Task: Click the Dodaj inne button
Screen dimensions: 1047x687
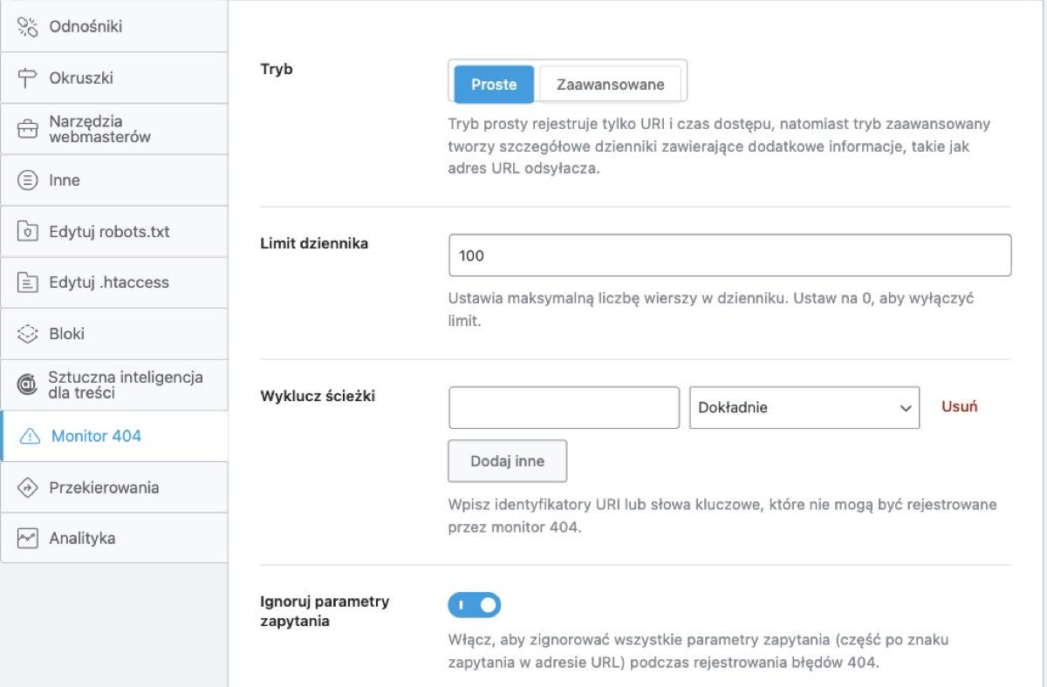Action: 508,461
